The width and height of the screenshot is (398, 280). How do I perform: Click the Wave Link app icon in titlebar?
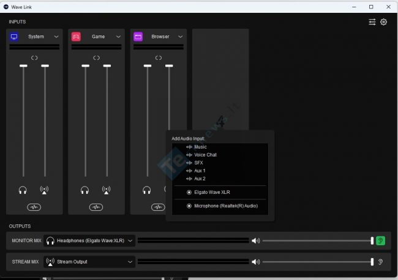(x=6, y=7)
